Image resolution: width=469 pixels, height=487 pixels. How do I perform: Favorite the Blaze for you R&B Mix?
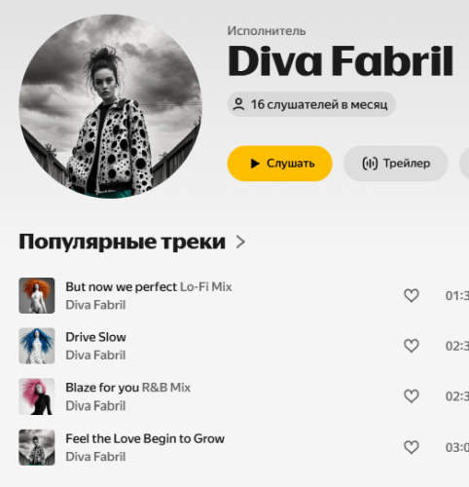[x=412, y=396]
